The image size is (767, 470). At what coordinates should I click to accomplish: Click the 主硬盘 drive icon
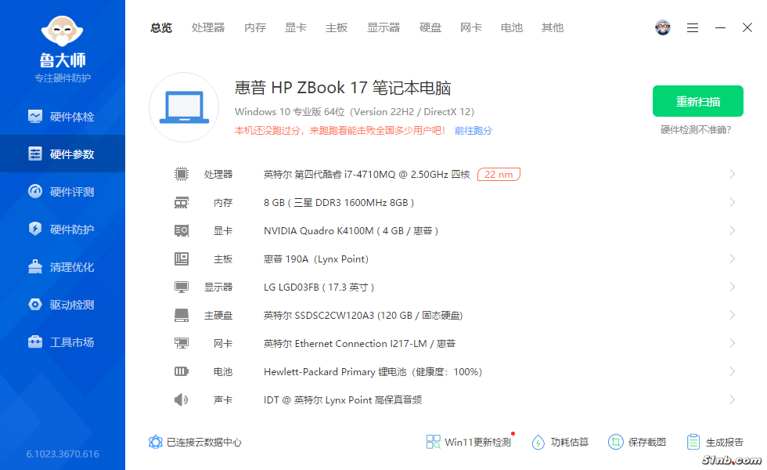click(x=182, y=315)
